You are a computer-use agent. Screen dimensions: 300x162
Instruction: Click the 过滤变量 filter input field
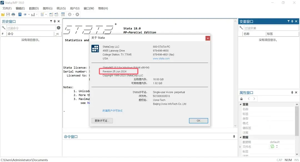pos(271,28)
